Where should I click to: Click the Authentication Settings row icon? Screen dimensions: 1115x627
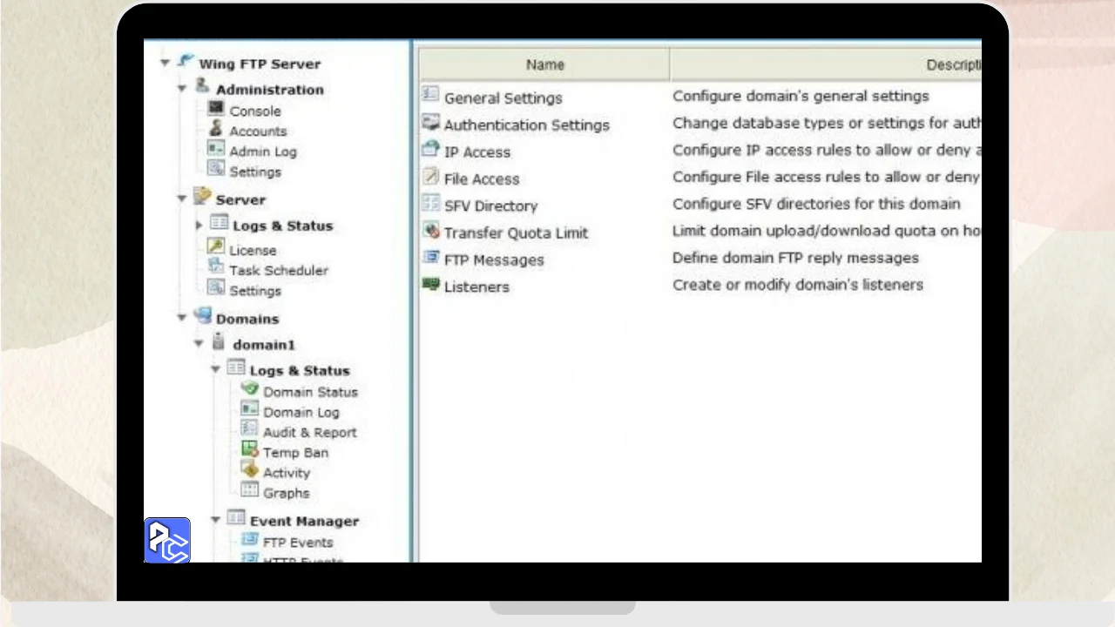(x=430, y=121)
